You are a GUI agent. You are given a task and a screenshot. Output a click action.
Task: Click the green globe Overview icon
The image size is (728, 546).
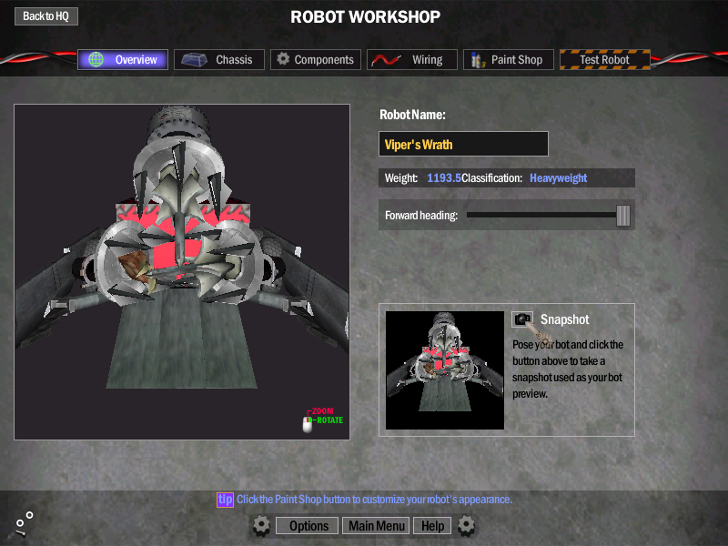(96, 59)
